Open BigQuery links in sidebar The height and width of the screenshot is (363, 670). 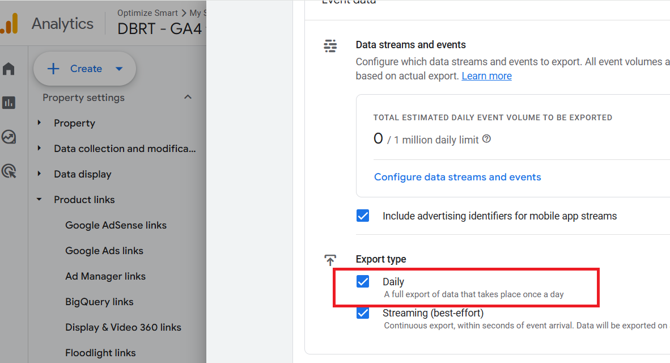[x=99, y=302]
